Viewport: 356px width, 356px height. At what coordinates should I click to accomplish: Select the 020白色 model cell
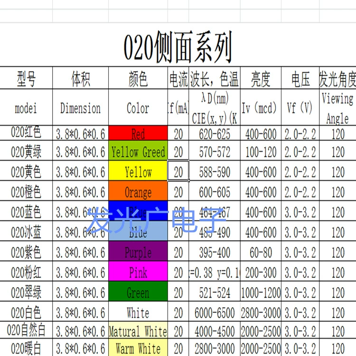point(26,311)
